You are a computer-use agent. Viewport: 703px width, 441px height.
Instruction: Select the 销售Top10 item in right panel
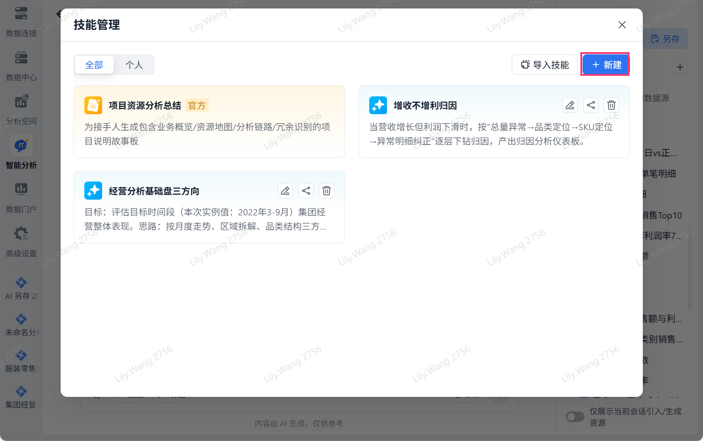coord(662,215)
